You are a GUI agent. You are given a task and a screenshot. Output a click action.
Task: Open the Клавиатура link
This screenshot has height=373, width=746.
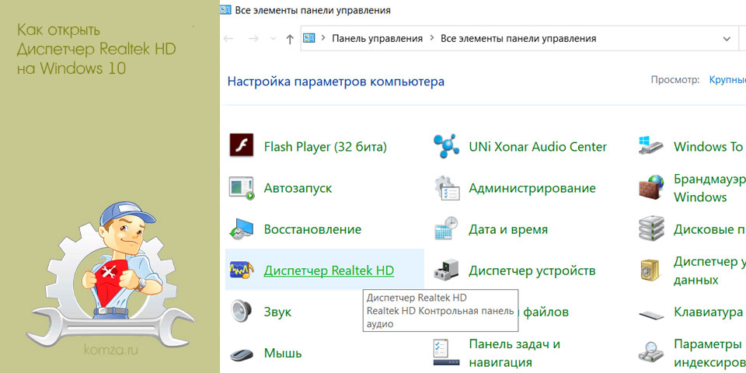[709, 312]
